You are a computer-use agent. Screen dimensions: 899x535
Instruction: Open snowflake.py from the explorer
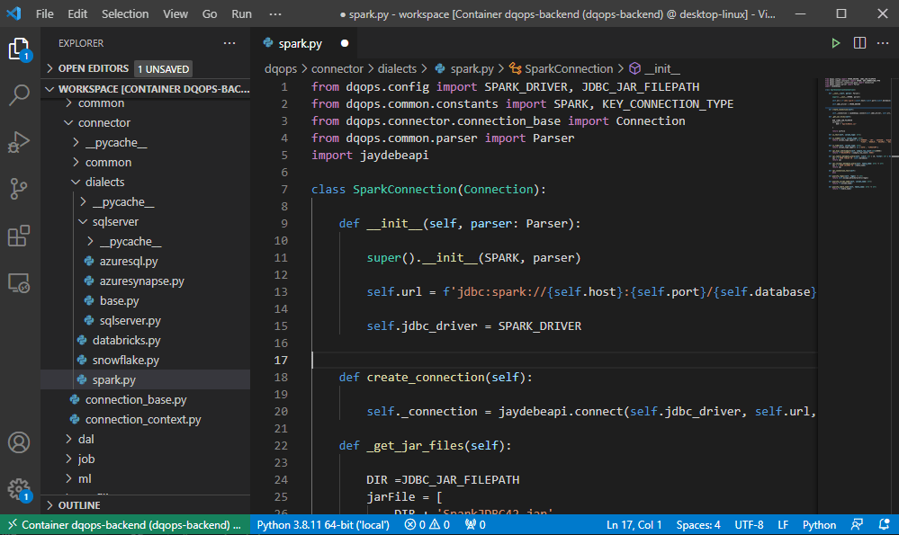tap(125, 360)
